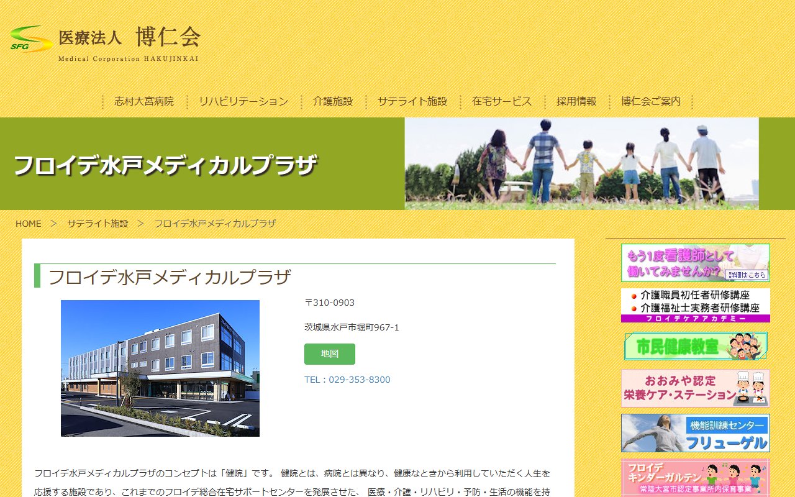Click the フロイデ水戸メディカルプラザ section heading
The height and width of the screenshot is (497, 795).
point(170,277)
